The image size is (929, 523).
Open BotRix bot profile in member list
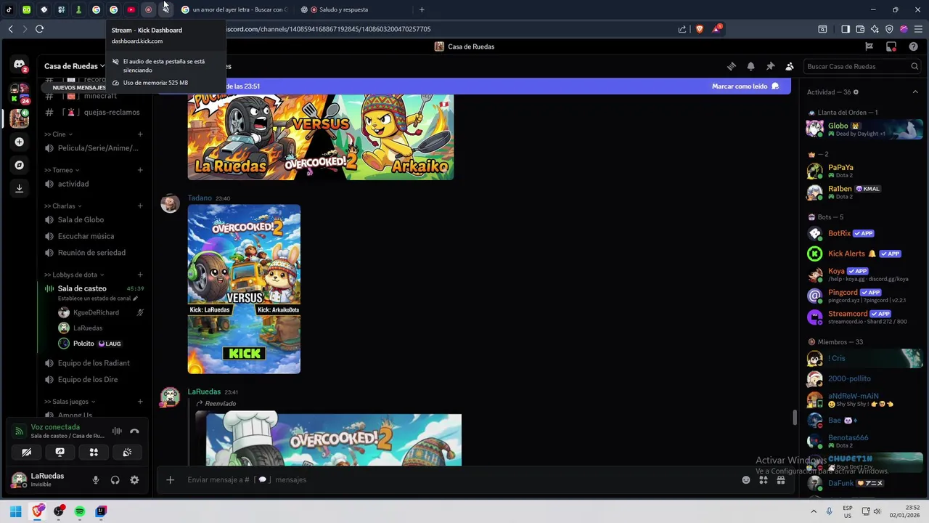(x=864, y=234)
